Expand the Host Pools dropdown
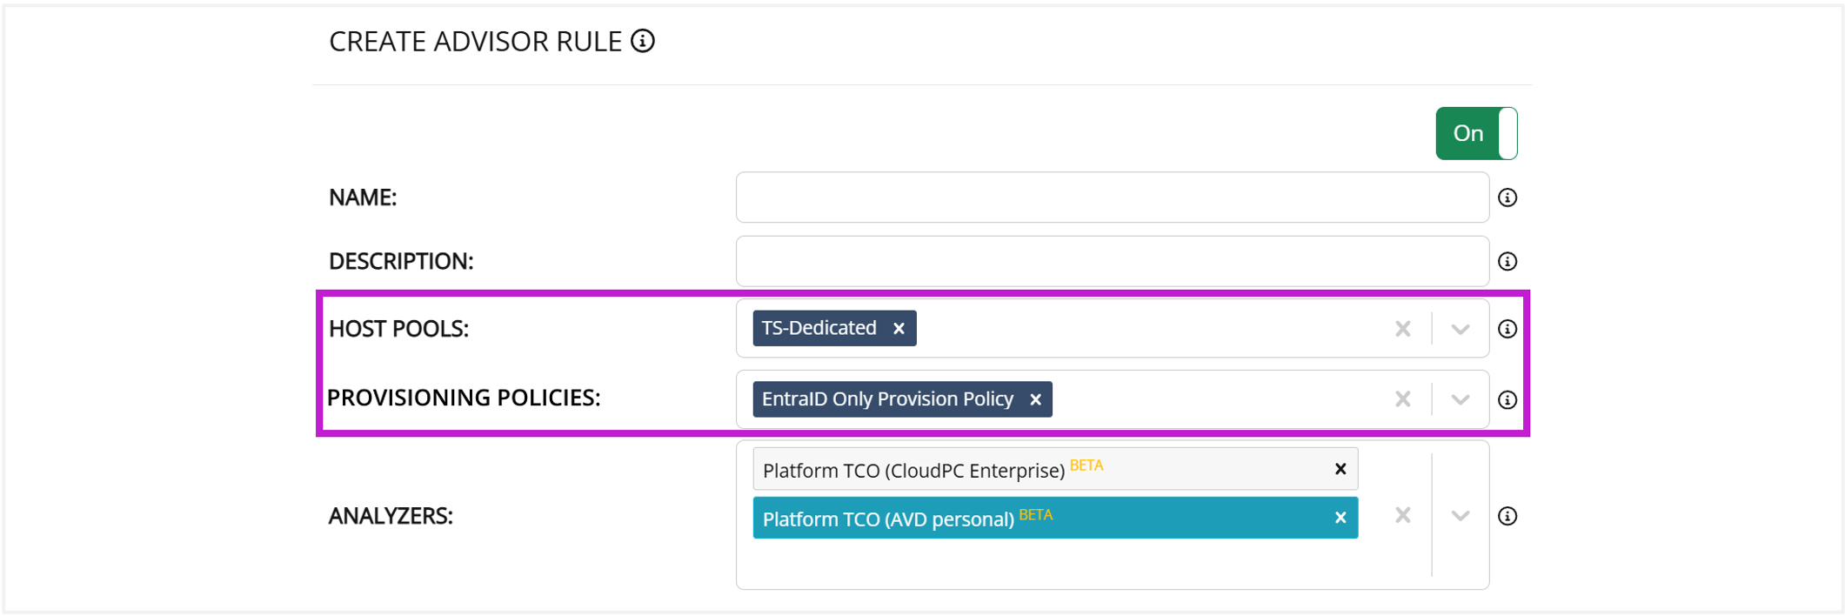Viewport: 1845px width, 616px height. (1461, 329)
